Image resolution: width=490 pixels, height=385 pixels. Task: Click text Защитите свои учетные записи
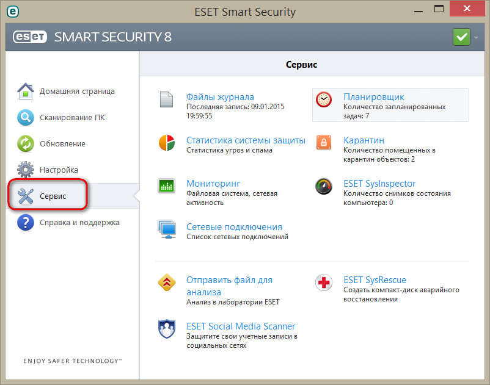(241, 340)
